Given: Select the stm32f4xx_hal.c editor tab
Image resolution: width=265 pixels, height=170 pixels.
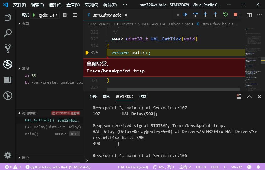Looking at the screenshot, I should [x=107, y=15].
